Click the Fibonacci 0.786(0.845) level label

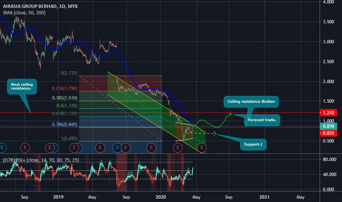[65, 125]
